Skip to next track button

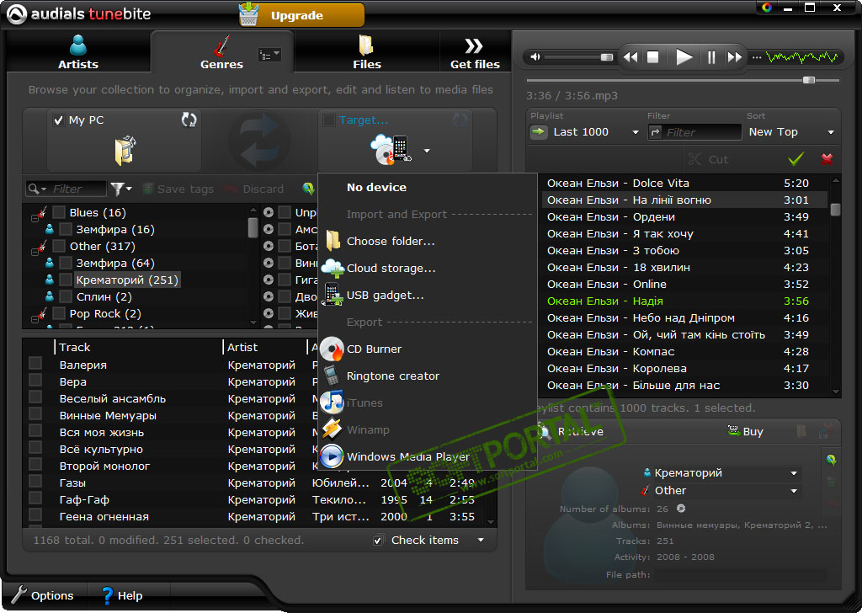coord(734,57)
